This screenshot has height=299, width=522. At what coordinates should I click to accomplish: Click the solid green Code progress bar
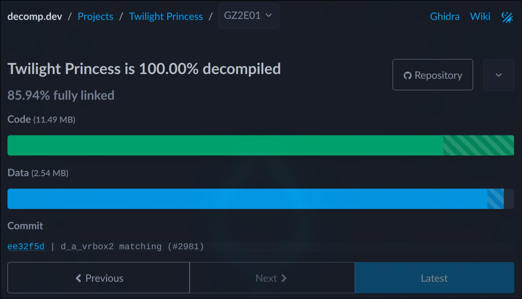pyautogui.click(x=225, y=145)
